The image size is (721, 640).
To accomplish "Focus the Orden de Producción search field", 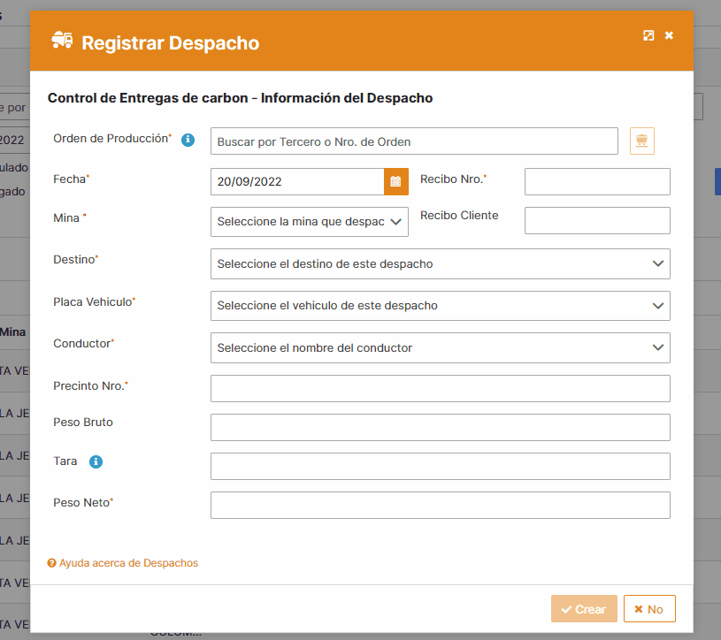I will pos(413,141).
